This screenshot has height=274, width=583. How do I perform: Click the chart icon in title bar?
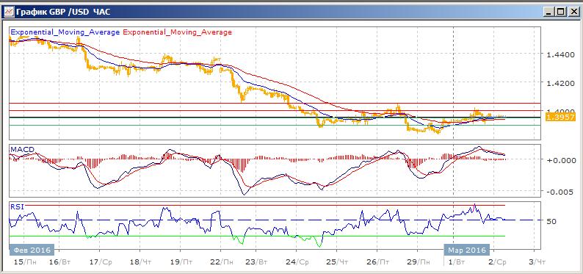(8, 12)
